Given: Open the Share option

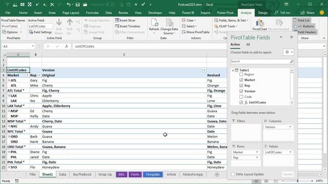Looking at the screenshot, I should [307, 13].
